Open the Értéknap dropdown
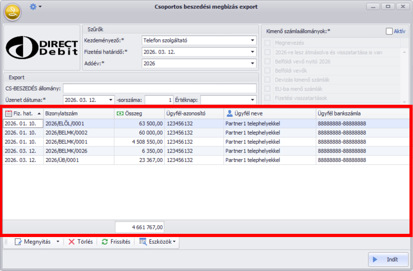Viewport: 413px width, 271px height. [252, 100]
